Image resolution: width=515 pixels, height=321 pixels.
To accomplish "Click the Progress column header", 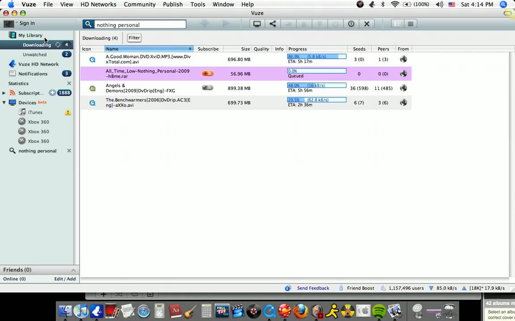I will click(x=317, y=49).
